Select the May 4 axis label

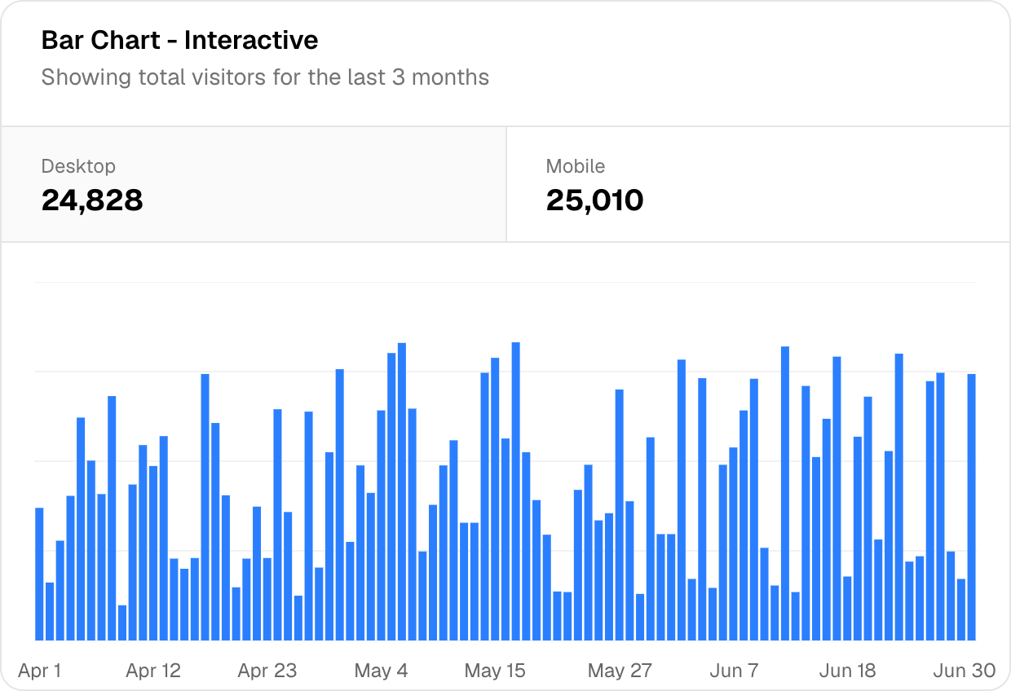pyautogui.click(x=382, y=671)
